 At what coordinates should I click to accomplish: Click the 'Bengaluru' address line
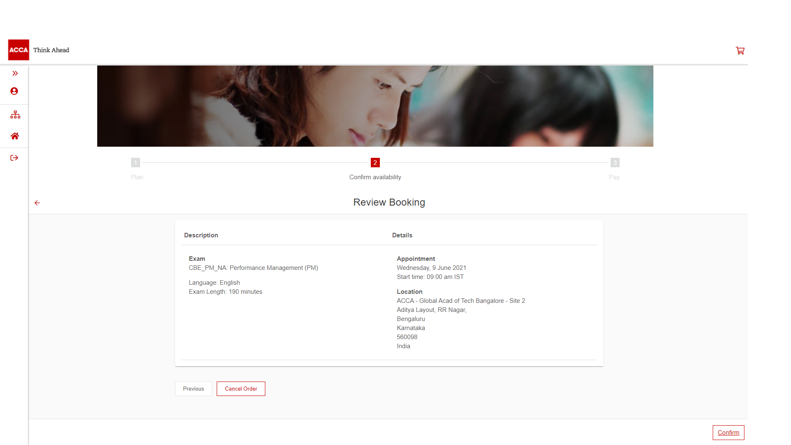point(411,319)
